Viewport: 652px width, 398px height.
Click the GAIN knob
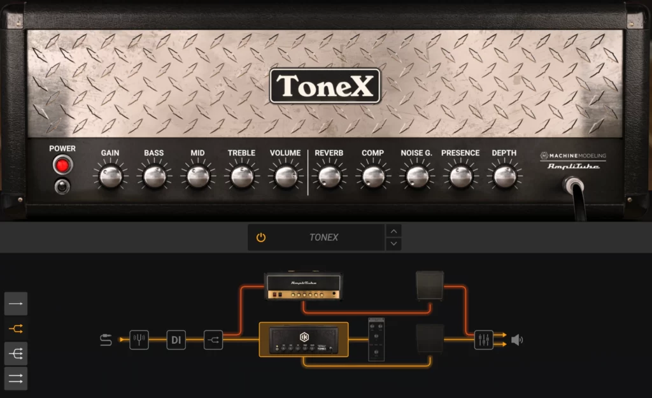pyautogui.click(x=110, y=176)
